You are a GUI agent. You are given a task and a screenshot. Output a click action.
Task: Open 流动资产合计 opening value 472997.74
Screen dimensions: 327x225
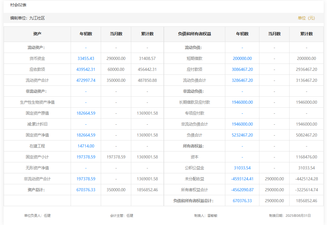pyautogui.click(x=86, y=80)
